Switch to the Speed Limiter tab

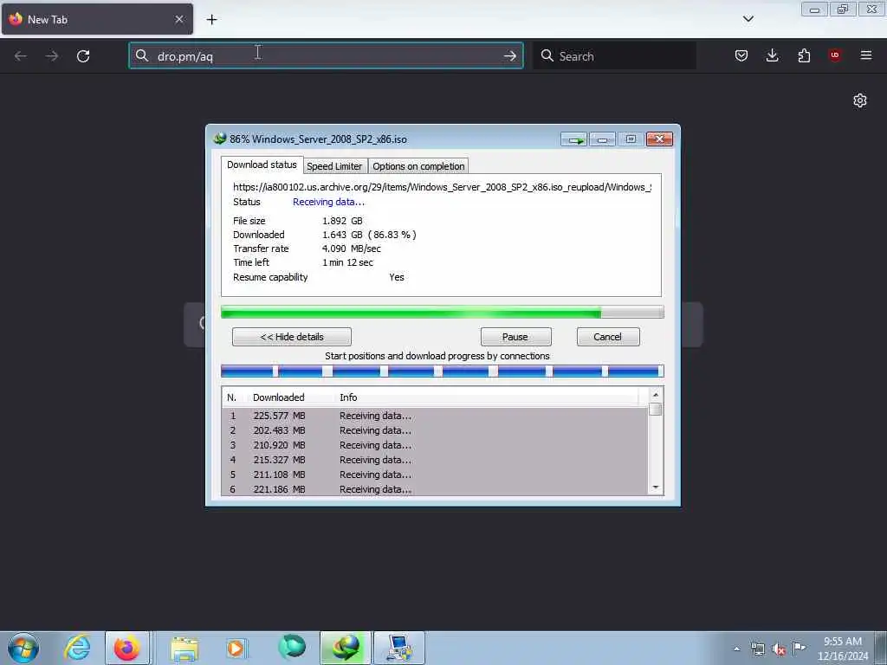click(x=335, y=166)
